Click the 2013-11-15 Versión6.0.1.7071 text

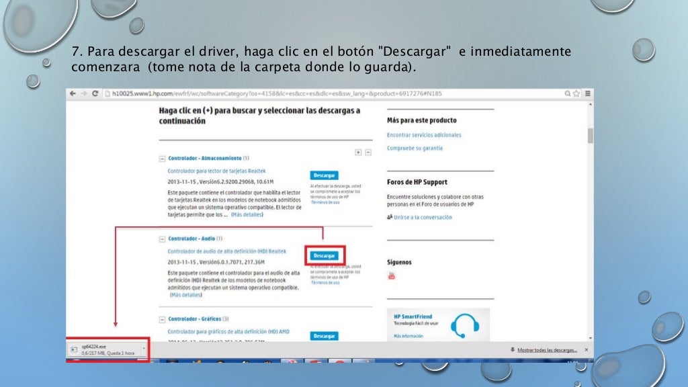(x=216, y=262)
